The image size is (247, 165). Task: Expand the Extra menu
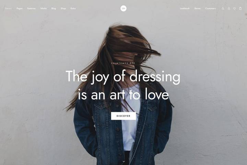[73, 9]
